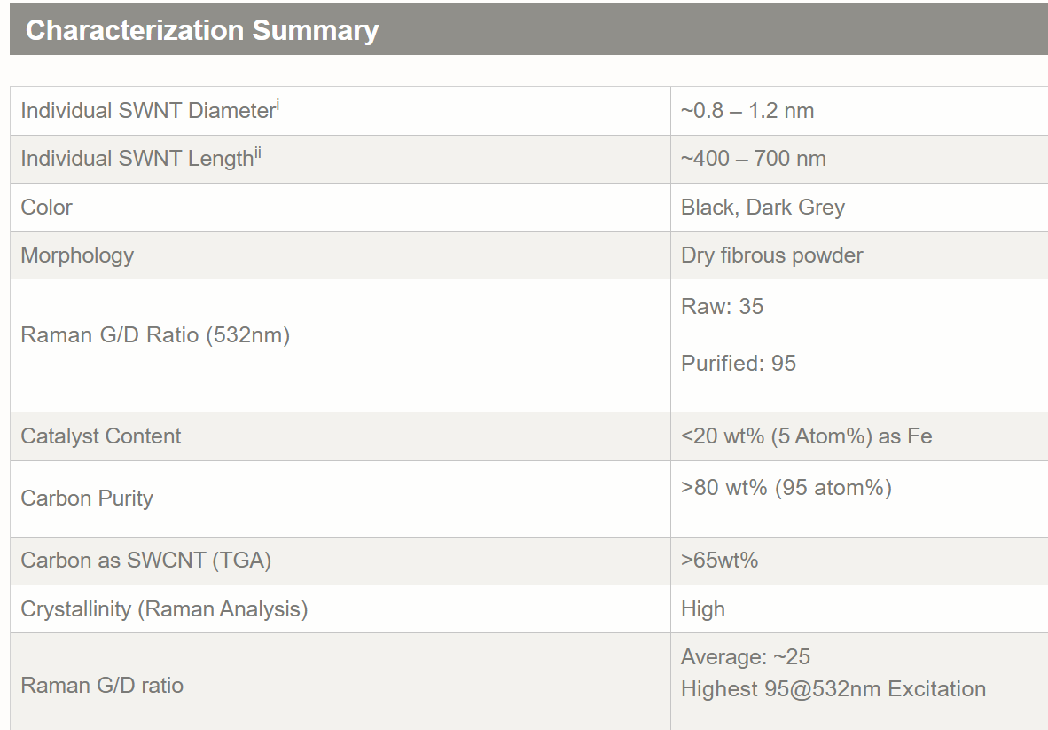Click the Carbon Purity label
Screen dimensions: 1048x730
pyautogui.click(x=87, y=498)
